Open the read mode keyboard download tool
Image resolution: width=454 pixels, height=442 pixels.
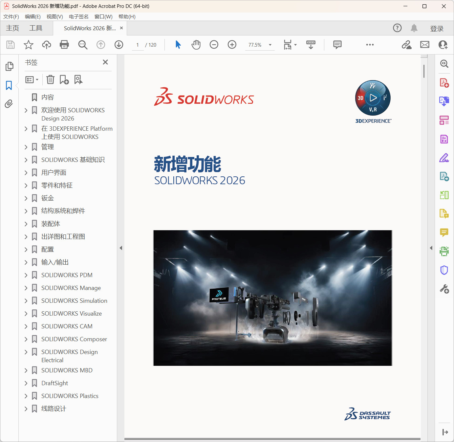(311, 45)
